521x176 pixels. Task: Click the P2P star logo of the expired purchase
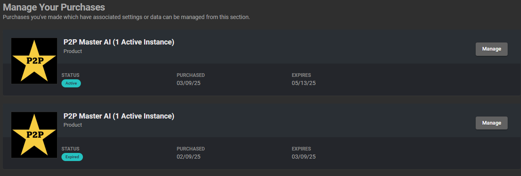click(x=34, y=135)
